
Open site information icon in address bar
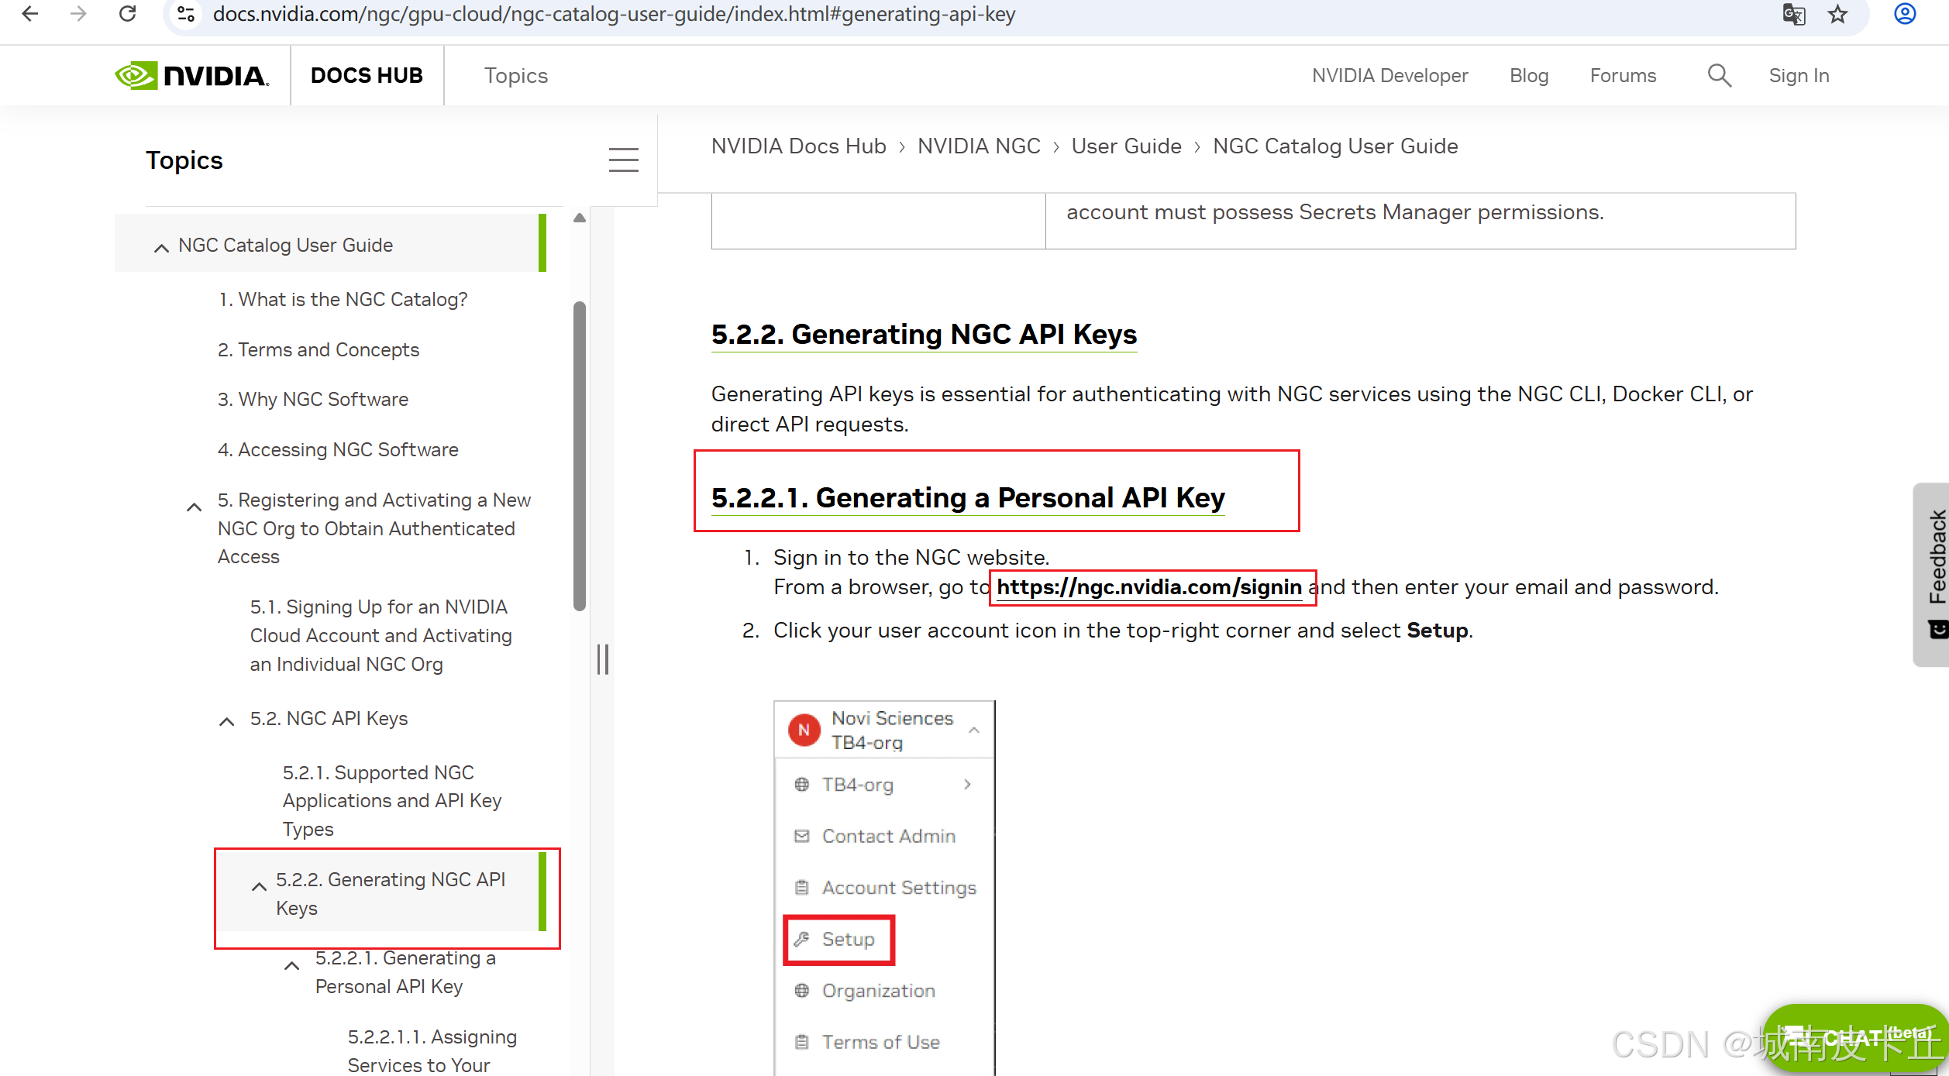tap(186, 14)
